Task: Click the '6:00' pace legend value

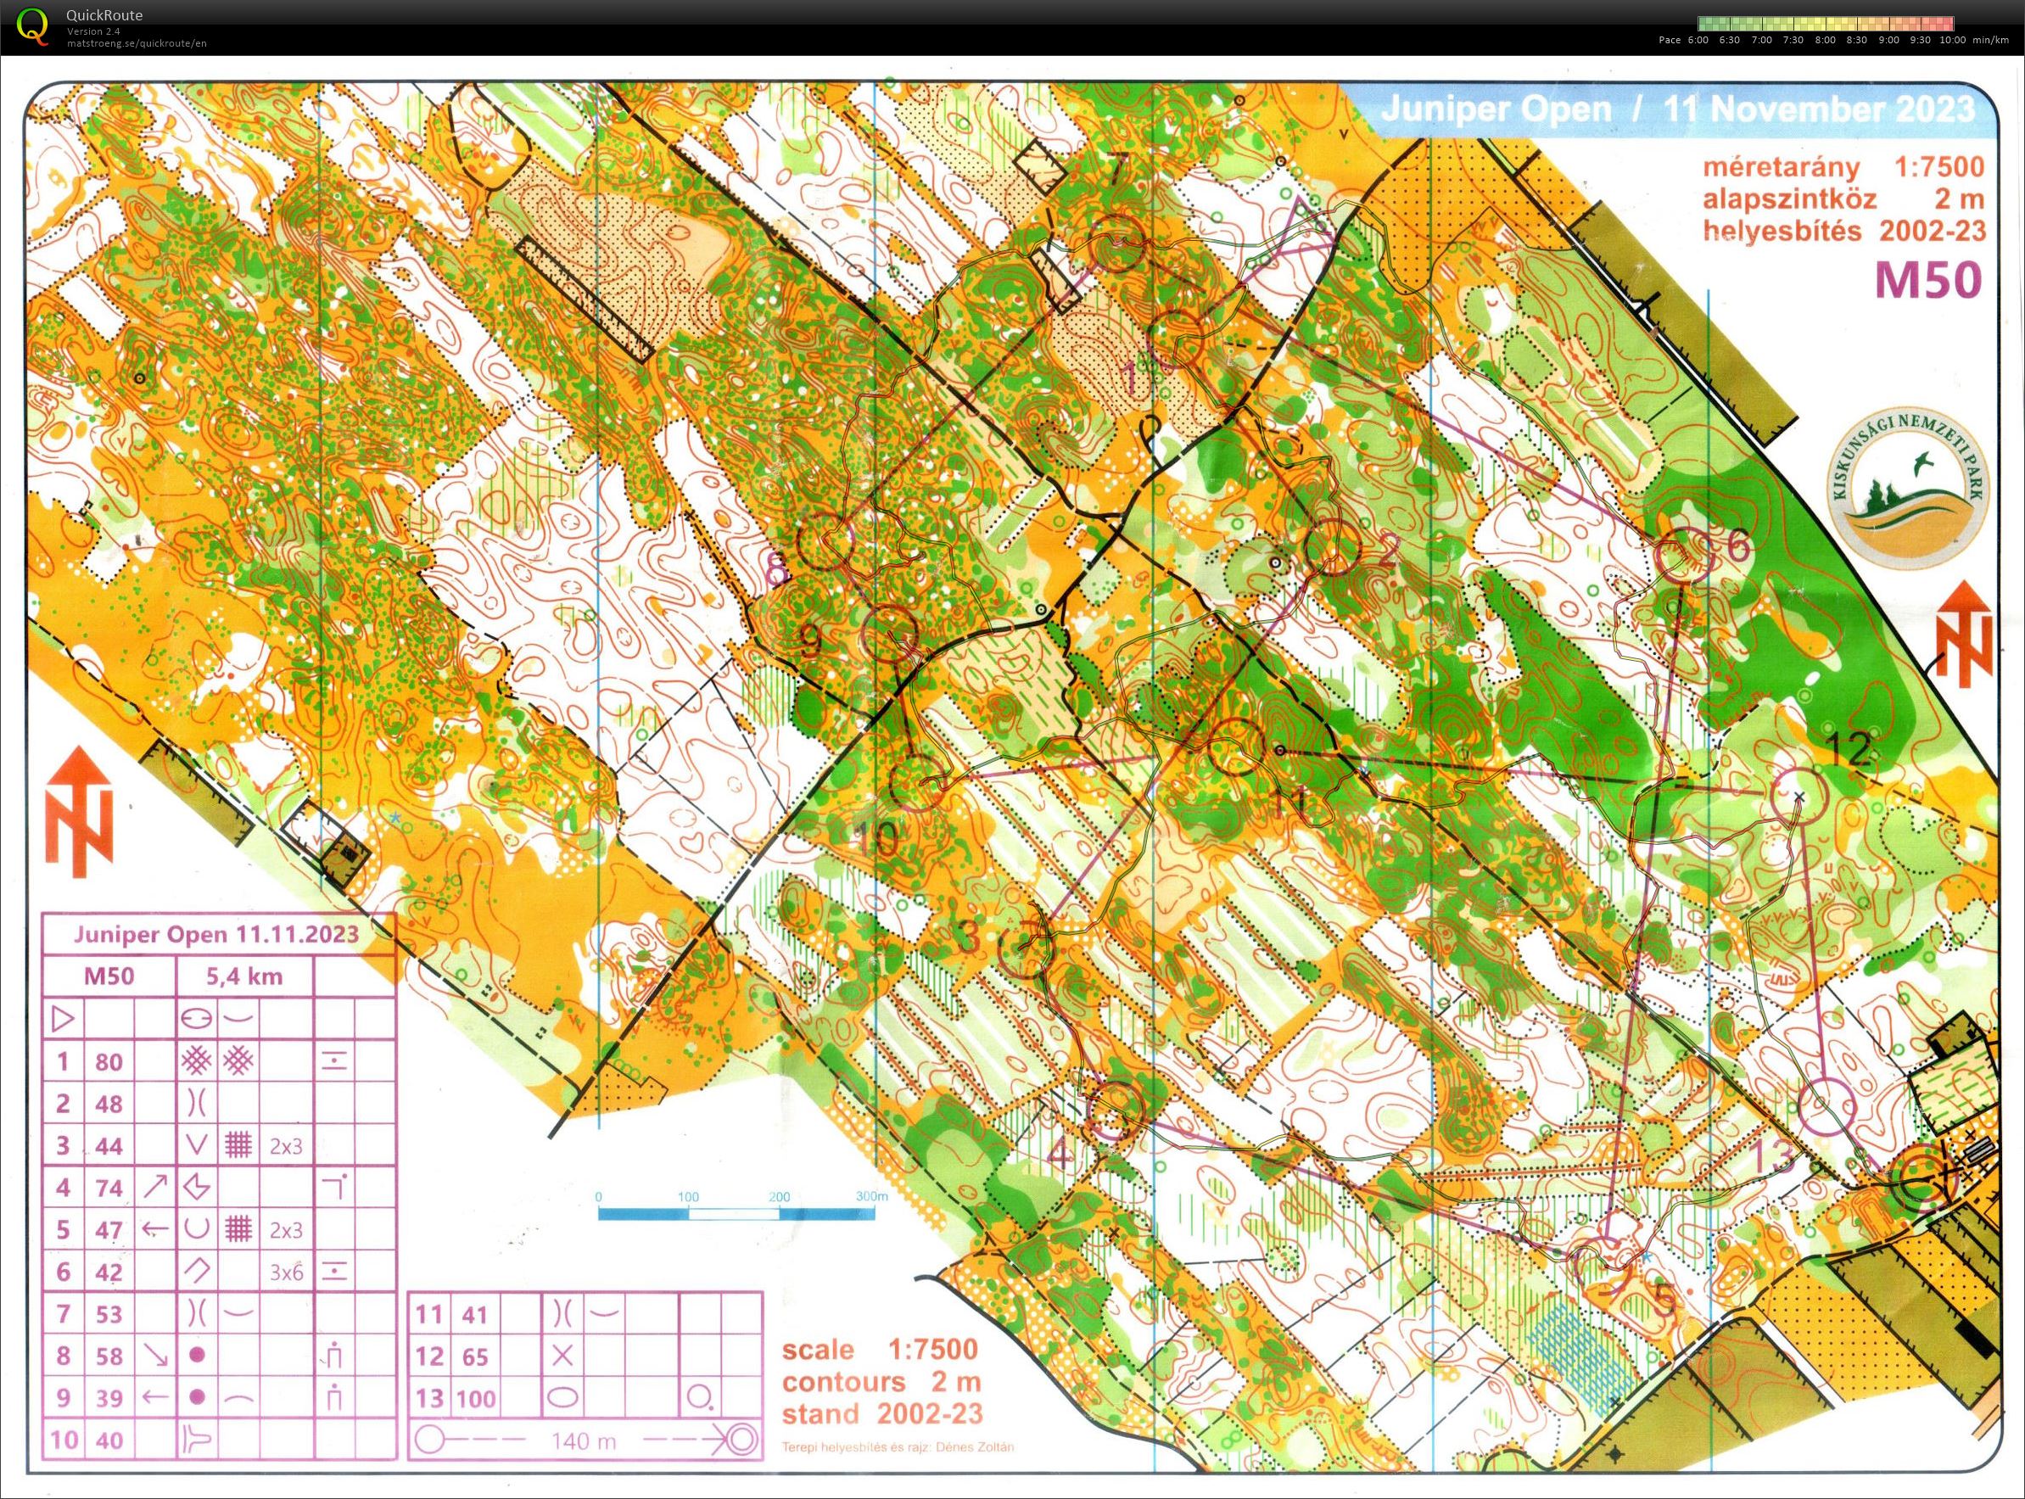Action: coord(1698,40)
